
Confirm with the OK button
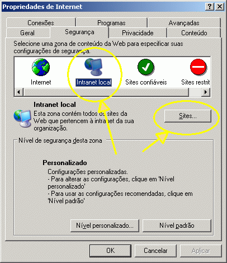coord(110,251)
